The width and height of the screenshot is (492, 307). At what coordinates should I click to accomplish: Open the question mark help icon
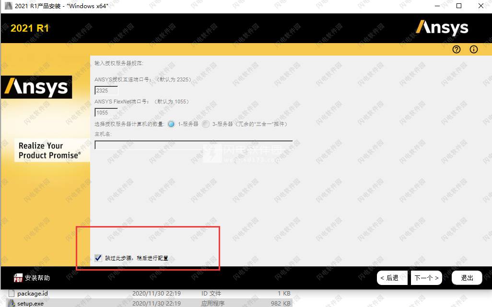pyautogui.click(x=456, y=49)
